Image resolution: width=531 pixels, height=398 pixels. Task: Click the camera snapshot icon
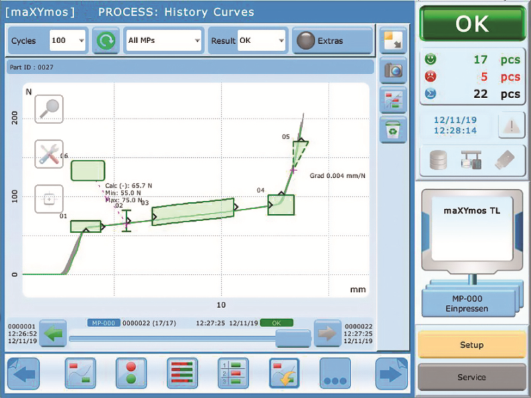pos(393,70)
